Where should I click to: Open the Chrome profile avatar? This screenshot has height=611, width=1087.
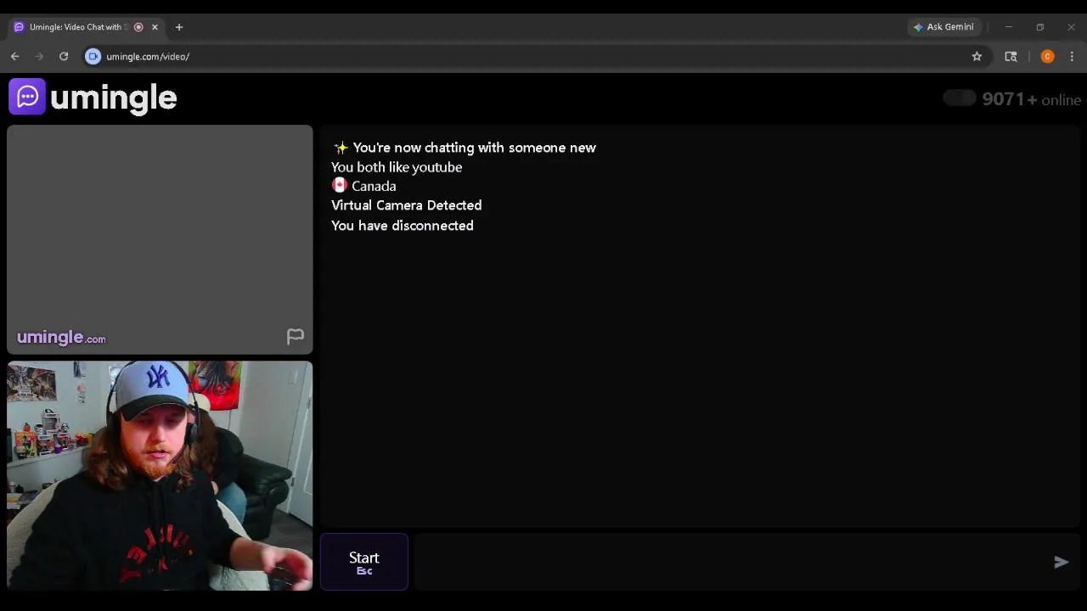1047,56
